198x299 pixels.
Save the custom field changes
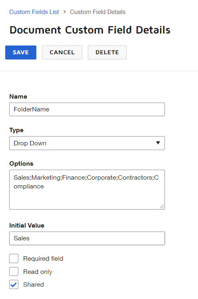click(x=21, y=52)
